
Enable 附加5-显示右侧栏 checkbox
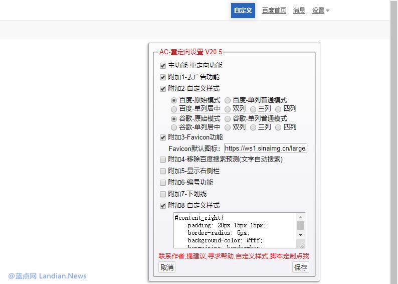point(163,171)
